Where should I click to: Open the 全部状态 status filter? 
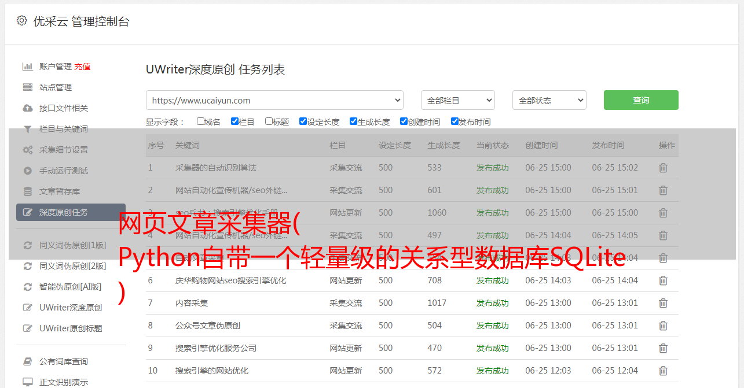click(x=549, y=100)
